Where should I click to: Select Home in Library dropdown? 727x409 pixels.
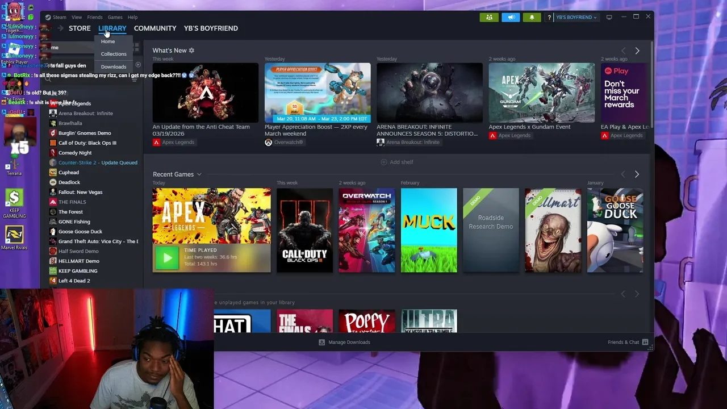108,41
